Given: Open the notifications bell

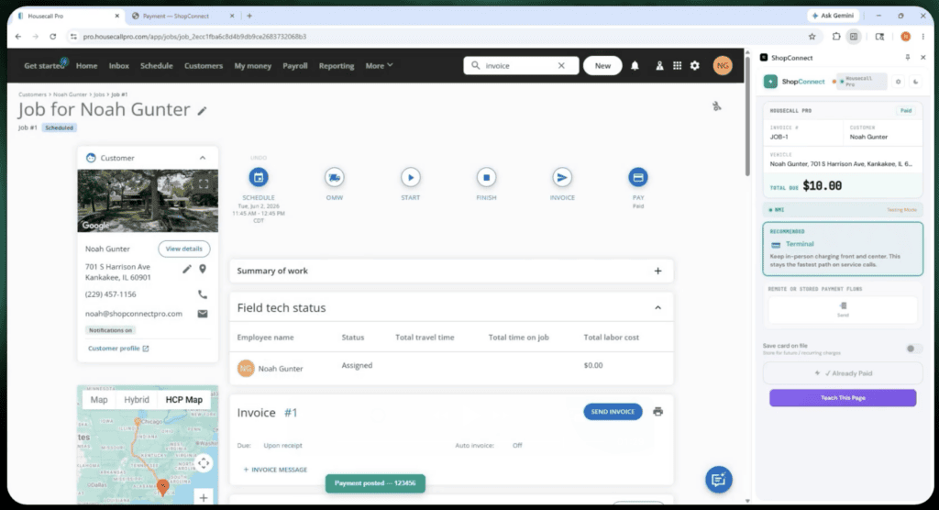Looking at the screenshot, I should (635, 66).
